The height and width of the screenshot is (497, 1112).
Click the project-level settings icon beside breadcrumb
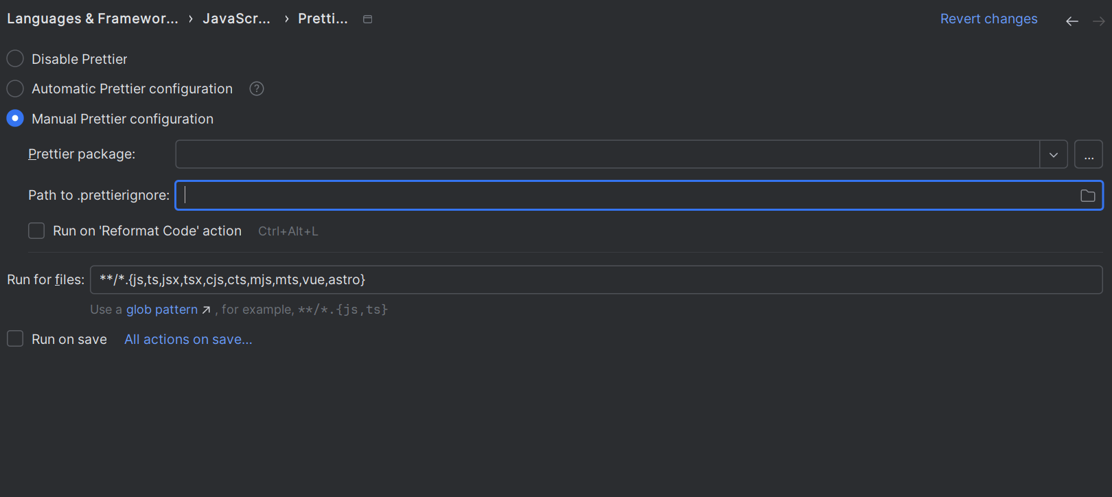point(368,19)
